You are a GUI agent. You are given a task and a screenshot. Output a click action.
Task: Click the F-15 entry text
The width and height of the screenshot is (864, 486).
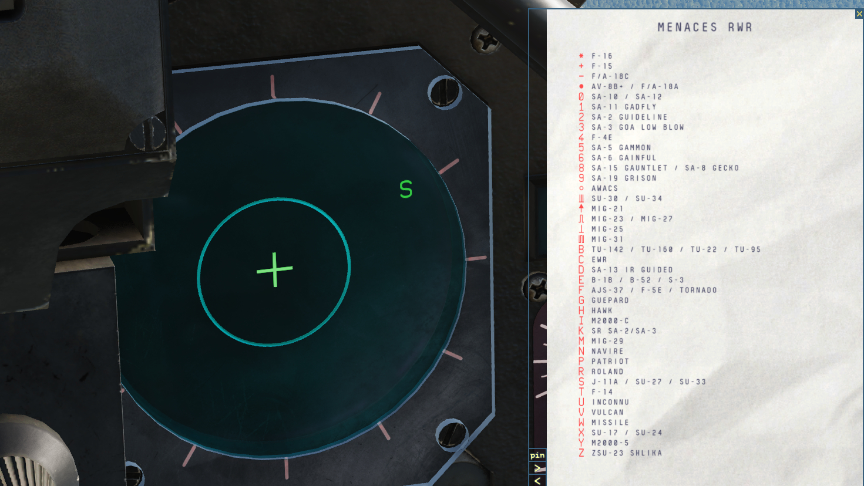pos(602,66)
